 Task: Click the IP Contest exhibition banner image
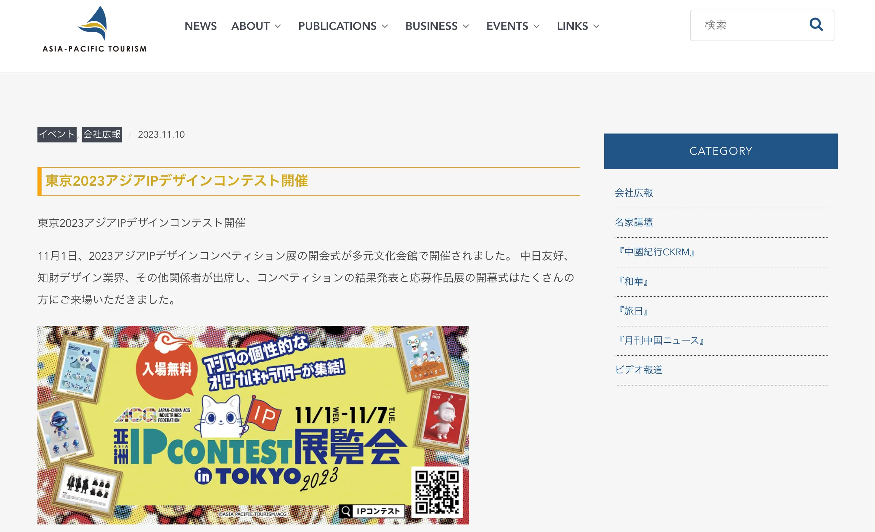tap(253, 425)
